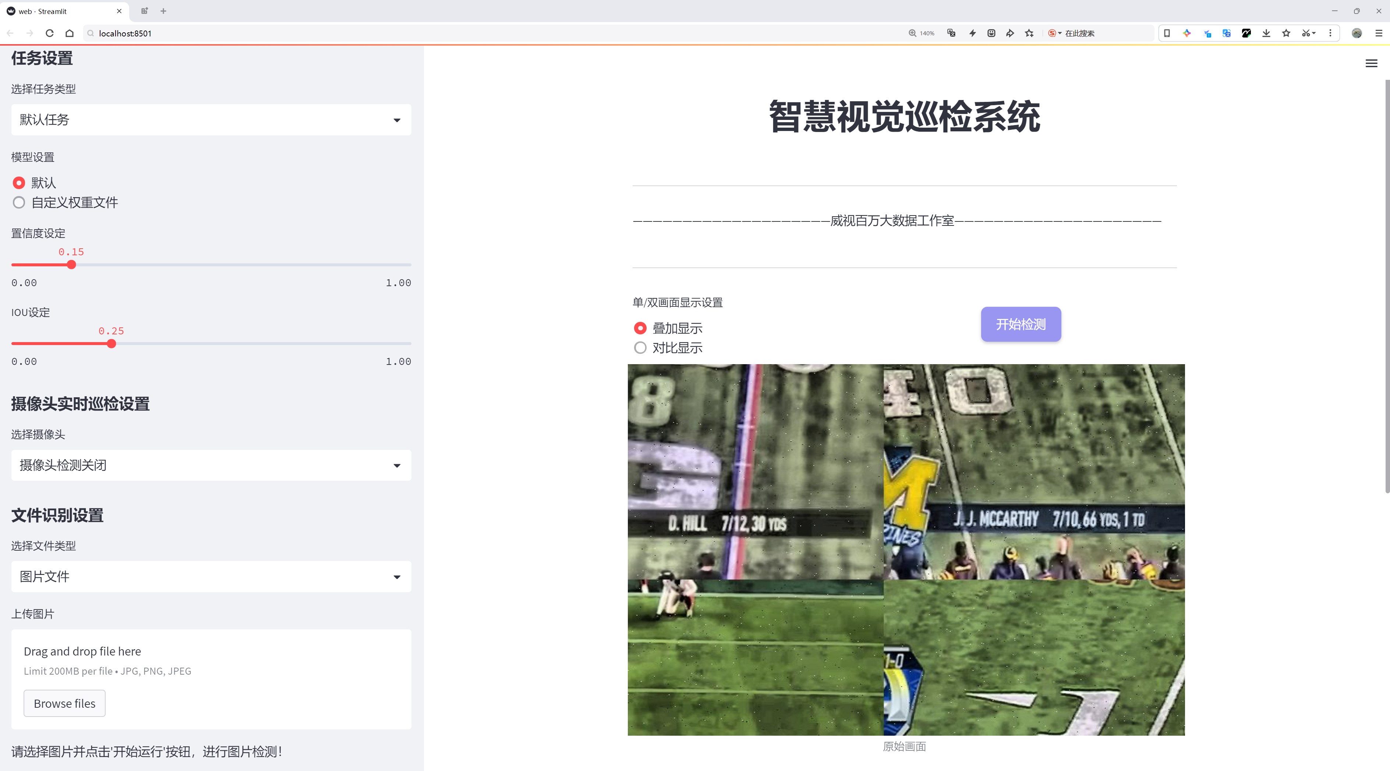Screen dimensions: 1390x771
Task: Click the add bookmark star icon
Action: (x=1030, y=33)
